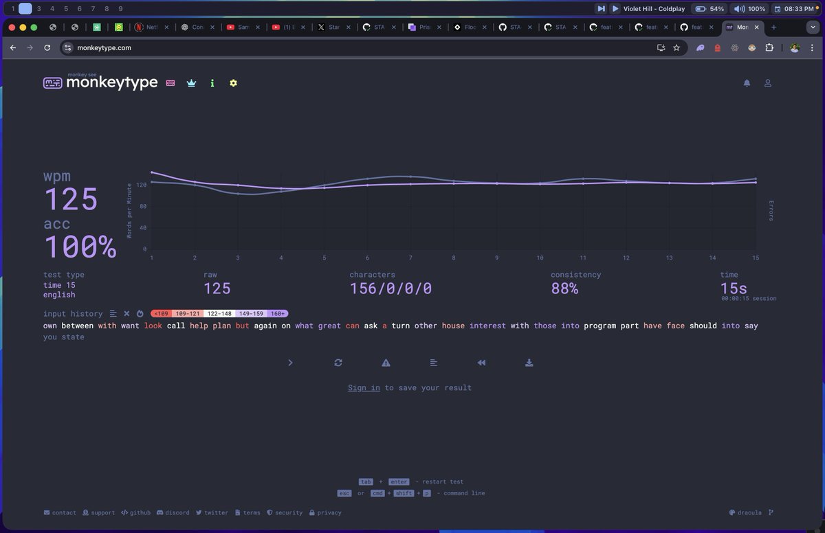Click the repeat test icon
This screenshot has width=825, height=533.
(338, 363)
